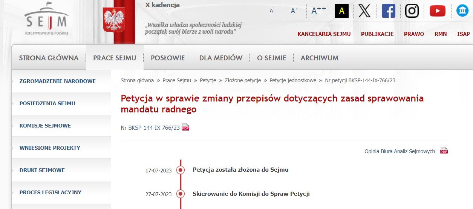The width and height of the screenshot is (473, 209).
Task: Click Nr petycji BKSP-144-IX-766/23 breadcrumb
Action: [x=360, y=80]
